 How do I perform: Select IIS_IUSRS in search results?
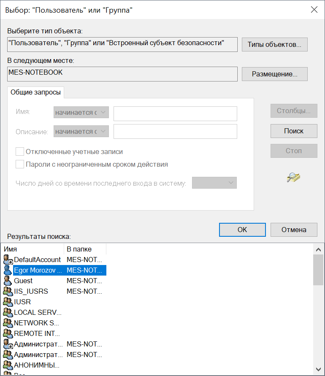31,291
